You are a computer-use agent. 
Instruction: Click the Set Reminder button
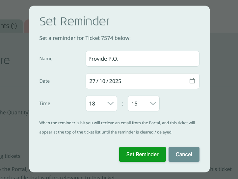click(142, 154)
